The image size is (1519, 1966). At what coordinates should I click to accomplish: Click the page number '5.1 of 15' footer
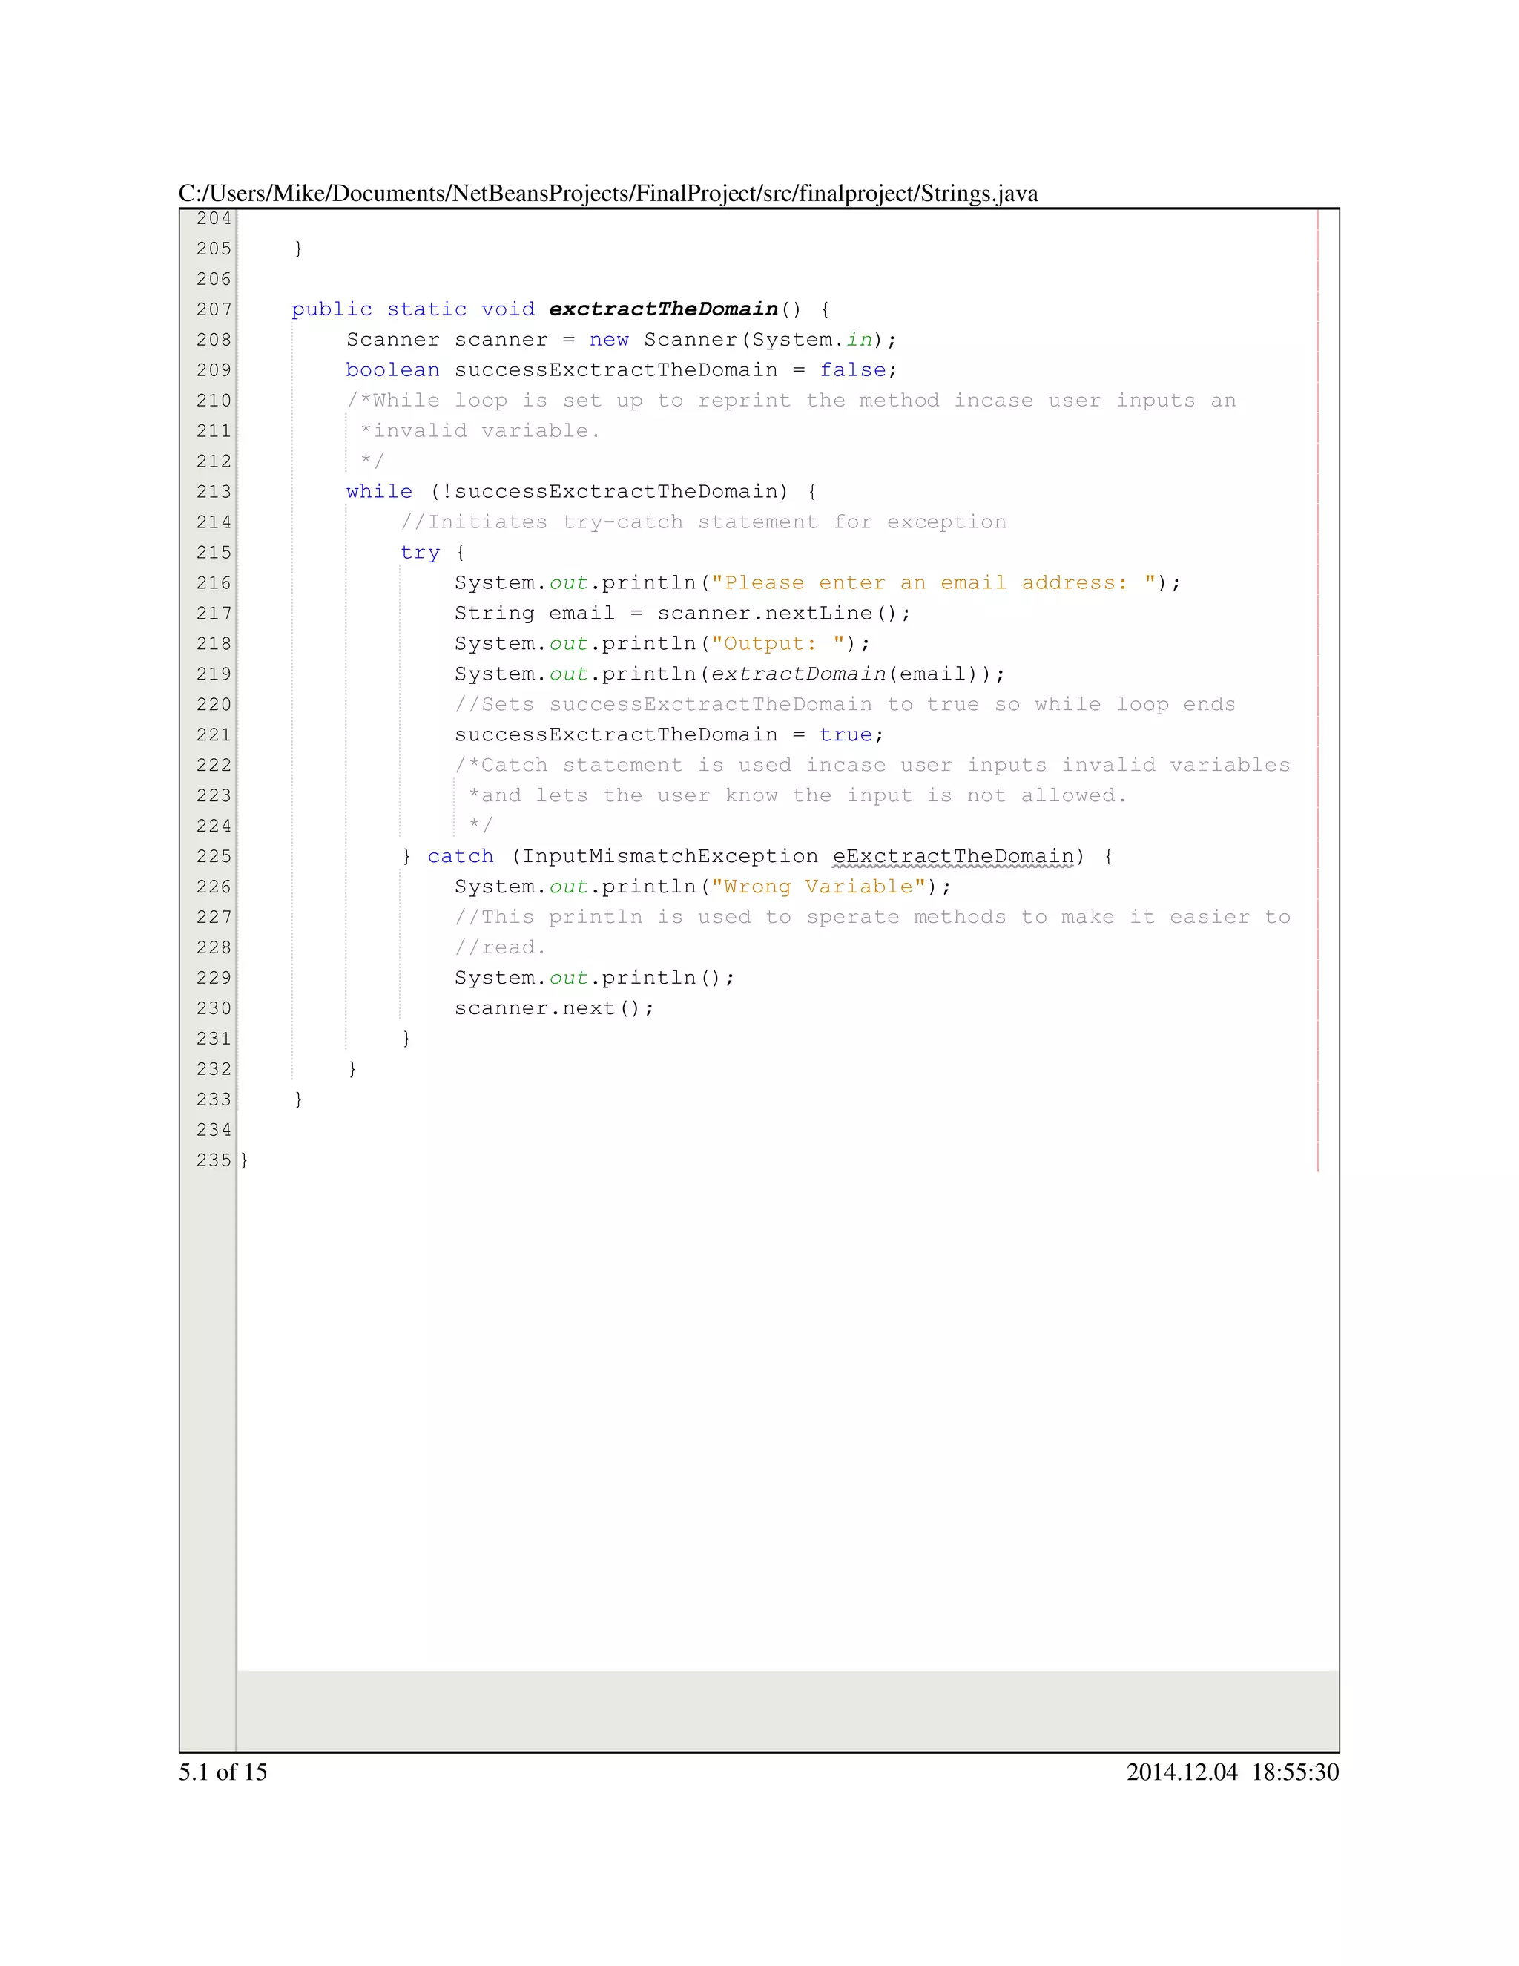click(223, 1772)
